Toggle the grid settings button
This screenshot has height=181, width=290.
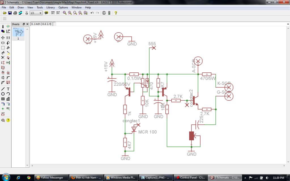pyautogui.click(x=5, y=19)
